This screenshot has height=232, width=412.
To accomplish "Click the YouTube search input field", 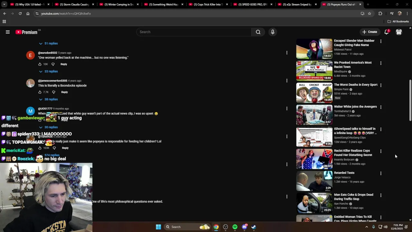I will click(x=194, y=32).
